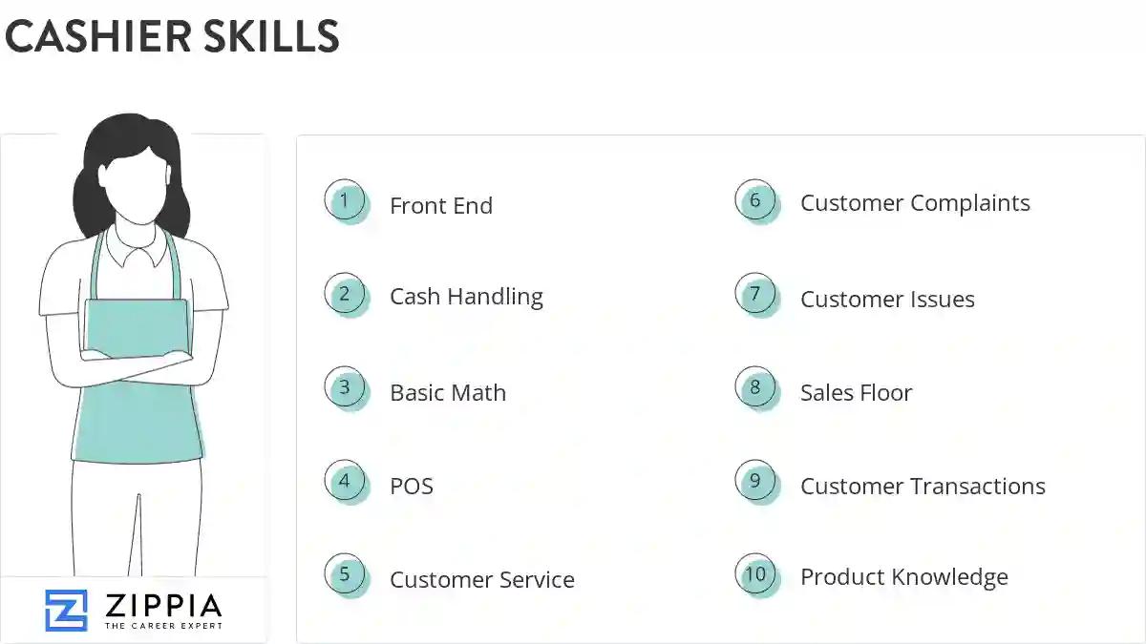Click the Product Knowledge skill text
Screen dimensions: 1146x644
(x=904, y=577)
